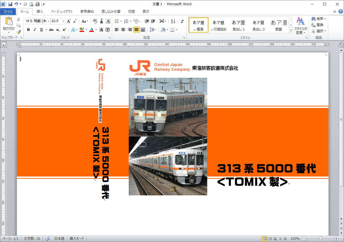Screen dimensions: 344x242
Task: Expand the styles gallery
Action: pyautogui.click(x=291, y=31)
